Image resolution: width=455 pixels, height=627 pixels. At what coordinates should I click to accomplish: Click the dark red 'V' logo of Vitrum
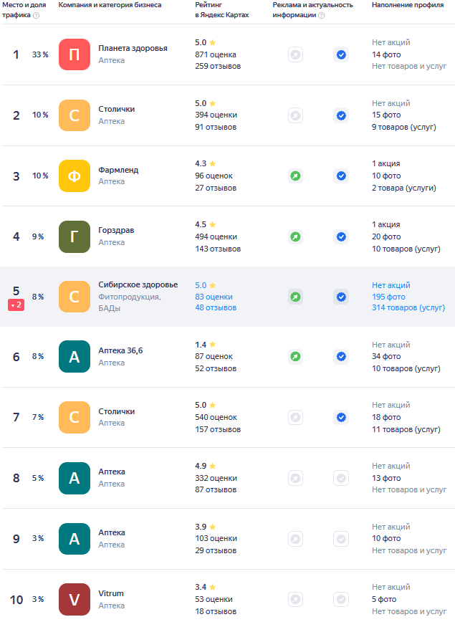click(x=75, y=599)
